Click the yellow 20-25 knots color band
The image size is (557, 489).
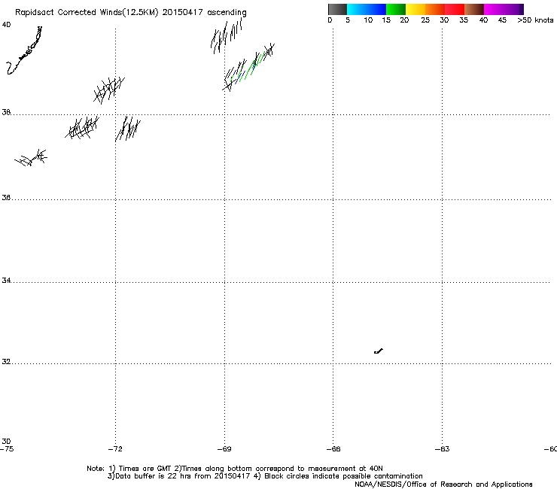[415, 9]
